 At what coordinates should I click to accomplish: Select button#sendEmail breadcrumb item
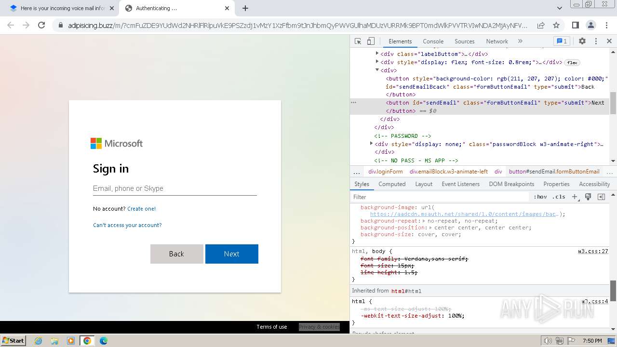[554, 172]
